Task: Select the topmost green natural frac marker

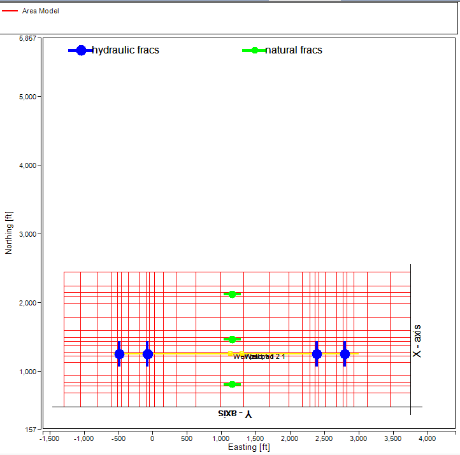Action: click(x=233, y=294)
